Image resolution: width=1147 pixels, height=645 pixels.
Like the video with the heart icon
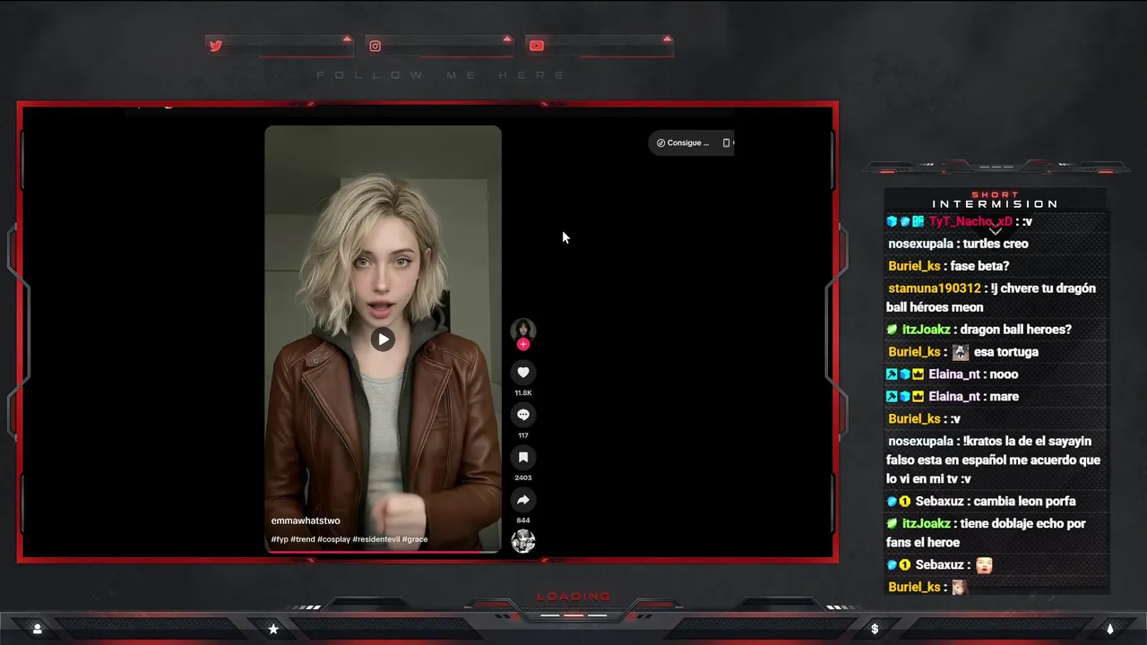[523, 372]
